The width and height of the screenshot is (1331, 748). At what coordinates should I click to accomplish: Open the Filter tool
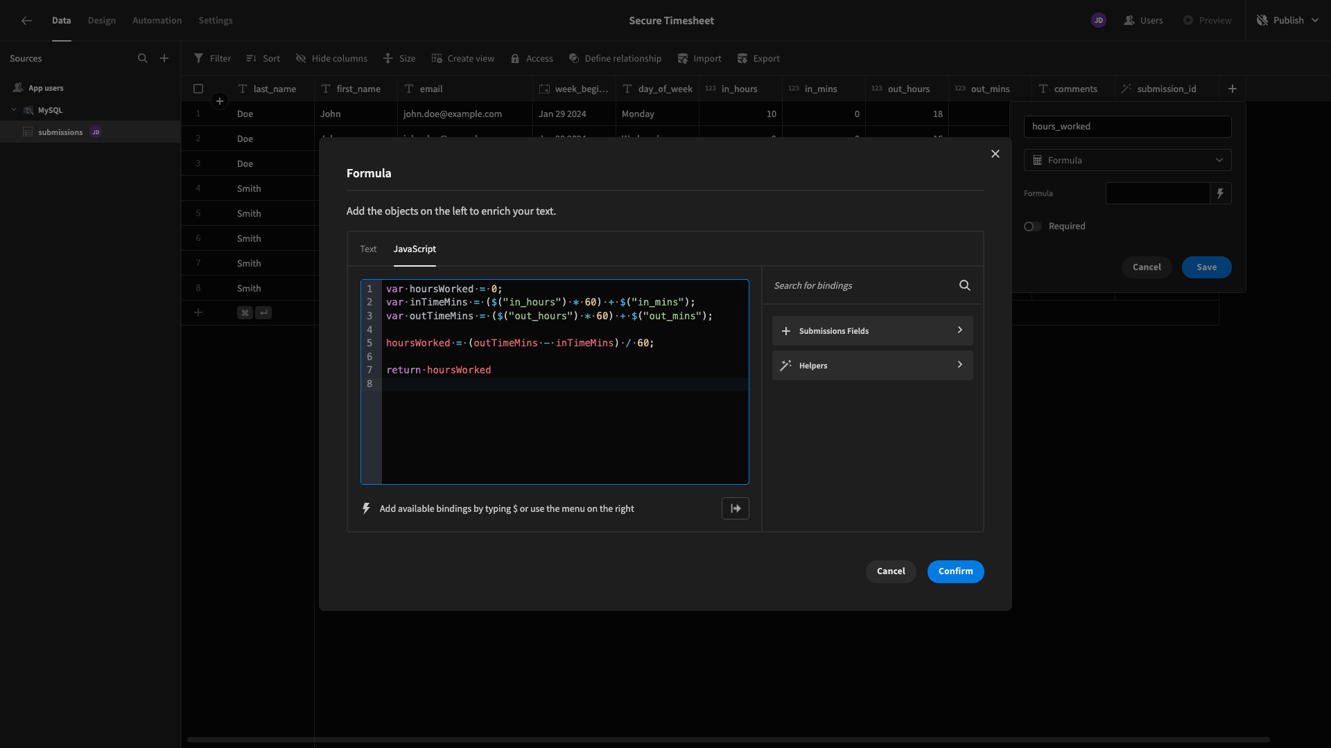tap(212, 59)
